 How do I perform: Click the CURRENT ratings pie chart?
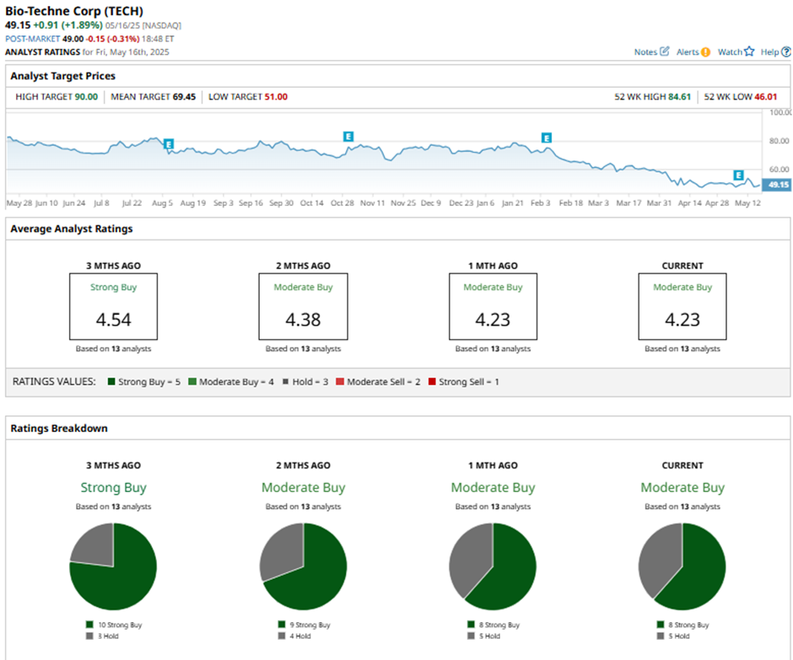682,566
